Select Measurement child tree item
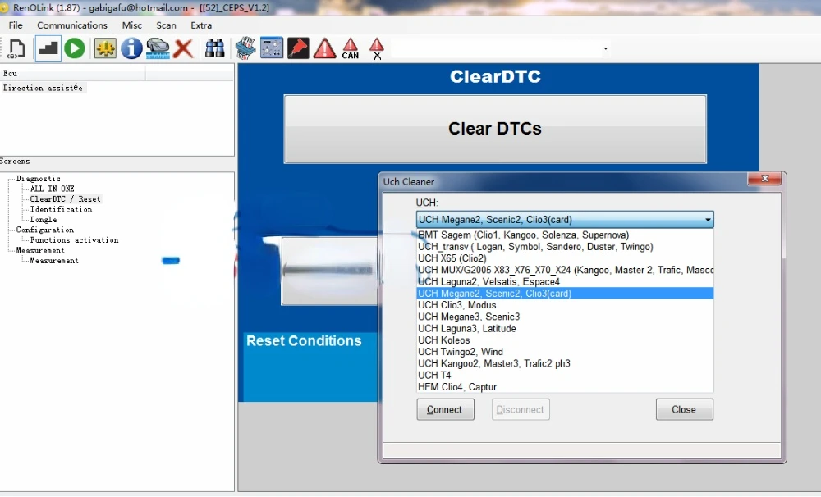Image resolution: width=821 pixels, height=497 pixels. point(54,260)
